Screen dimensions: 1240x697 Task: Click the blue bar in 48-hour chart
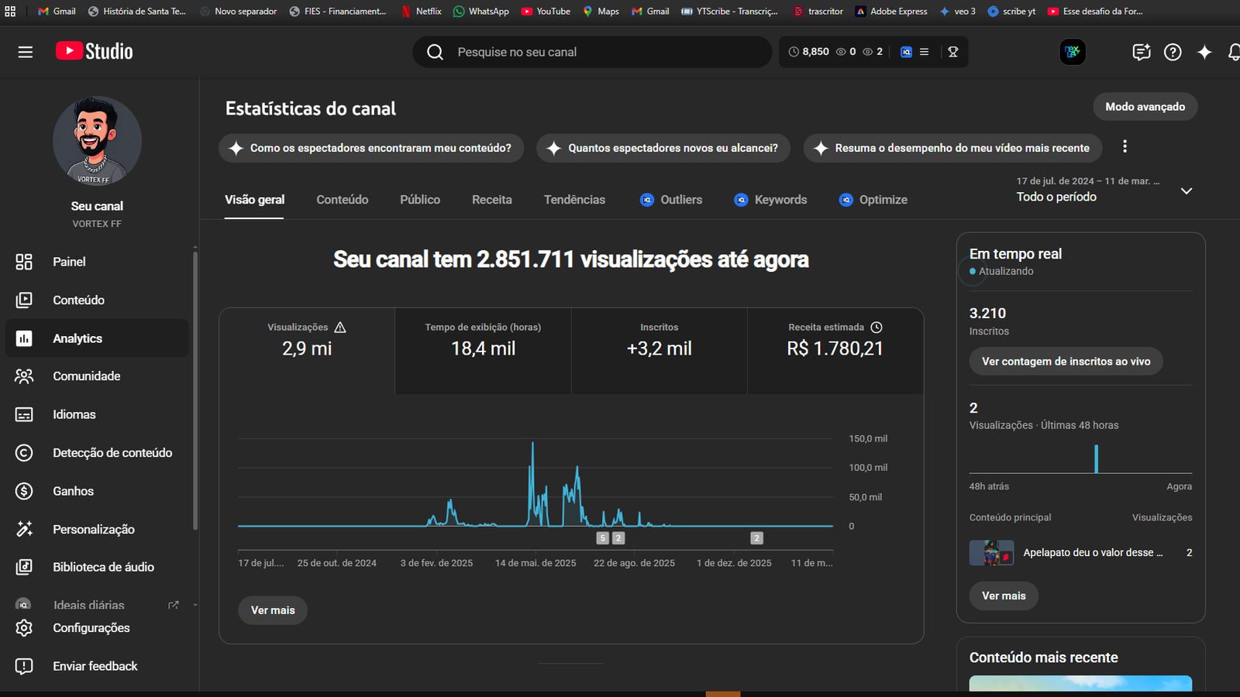(1096, 458)
